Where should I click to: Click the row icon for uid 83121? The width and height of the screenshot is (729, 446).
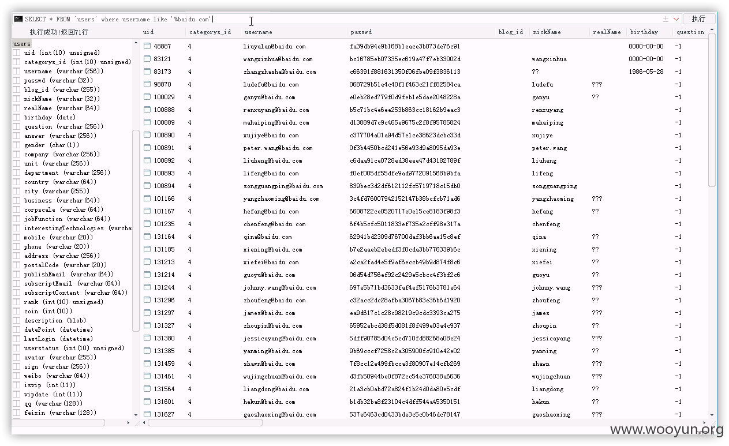click(147, 59)
